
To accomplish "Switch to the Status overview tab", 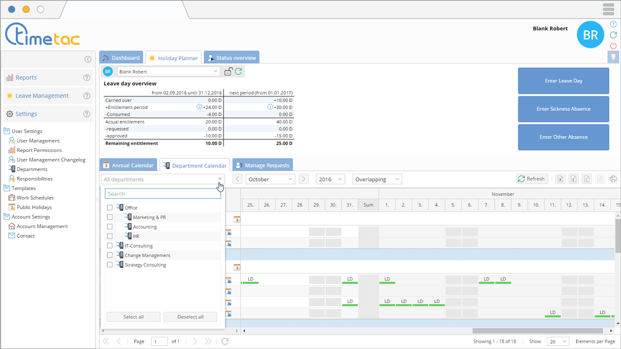I will [x=231, y=58].
